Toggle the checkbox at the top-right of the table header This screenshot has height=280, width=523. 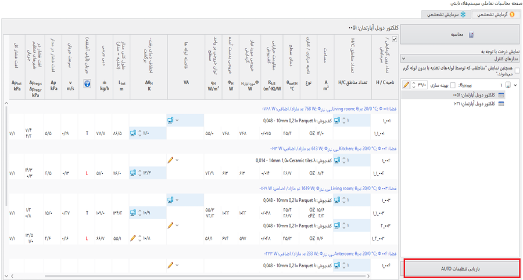[395, 39]
